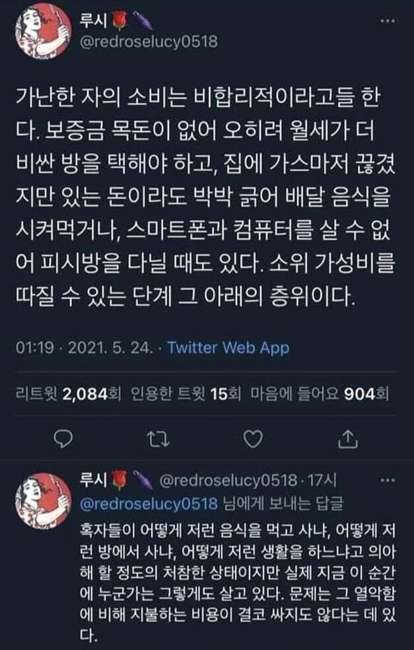Viewport: 414px width, 650px height.
Task: View retweets list showing 2,084
Action: pos(68,394)
